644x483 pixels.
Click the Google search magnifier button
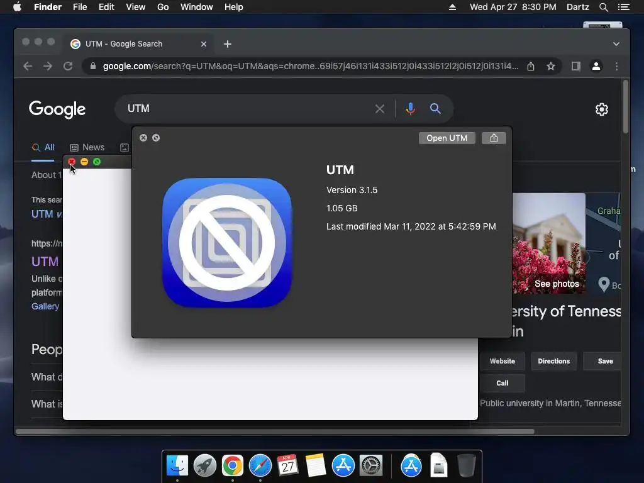[x=435, y=109]
